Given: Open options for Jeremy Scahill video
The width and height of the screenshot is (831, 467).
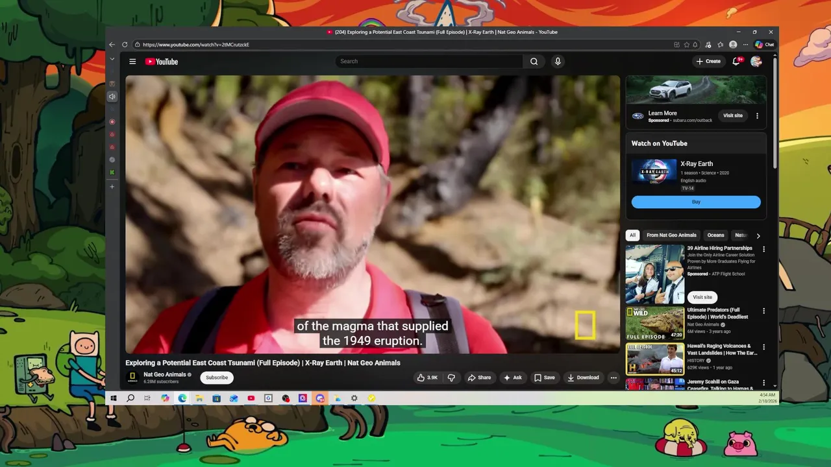Looking at the screenshot, I should (763, 383).
